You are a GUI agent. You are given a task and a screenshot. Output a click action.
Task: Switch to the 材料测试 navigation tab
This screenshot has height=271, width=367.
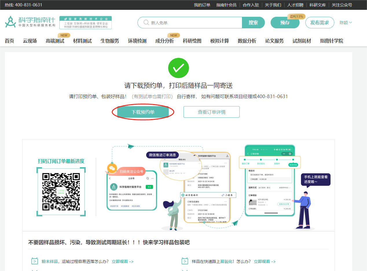click(x=83, y=41)
